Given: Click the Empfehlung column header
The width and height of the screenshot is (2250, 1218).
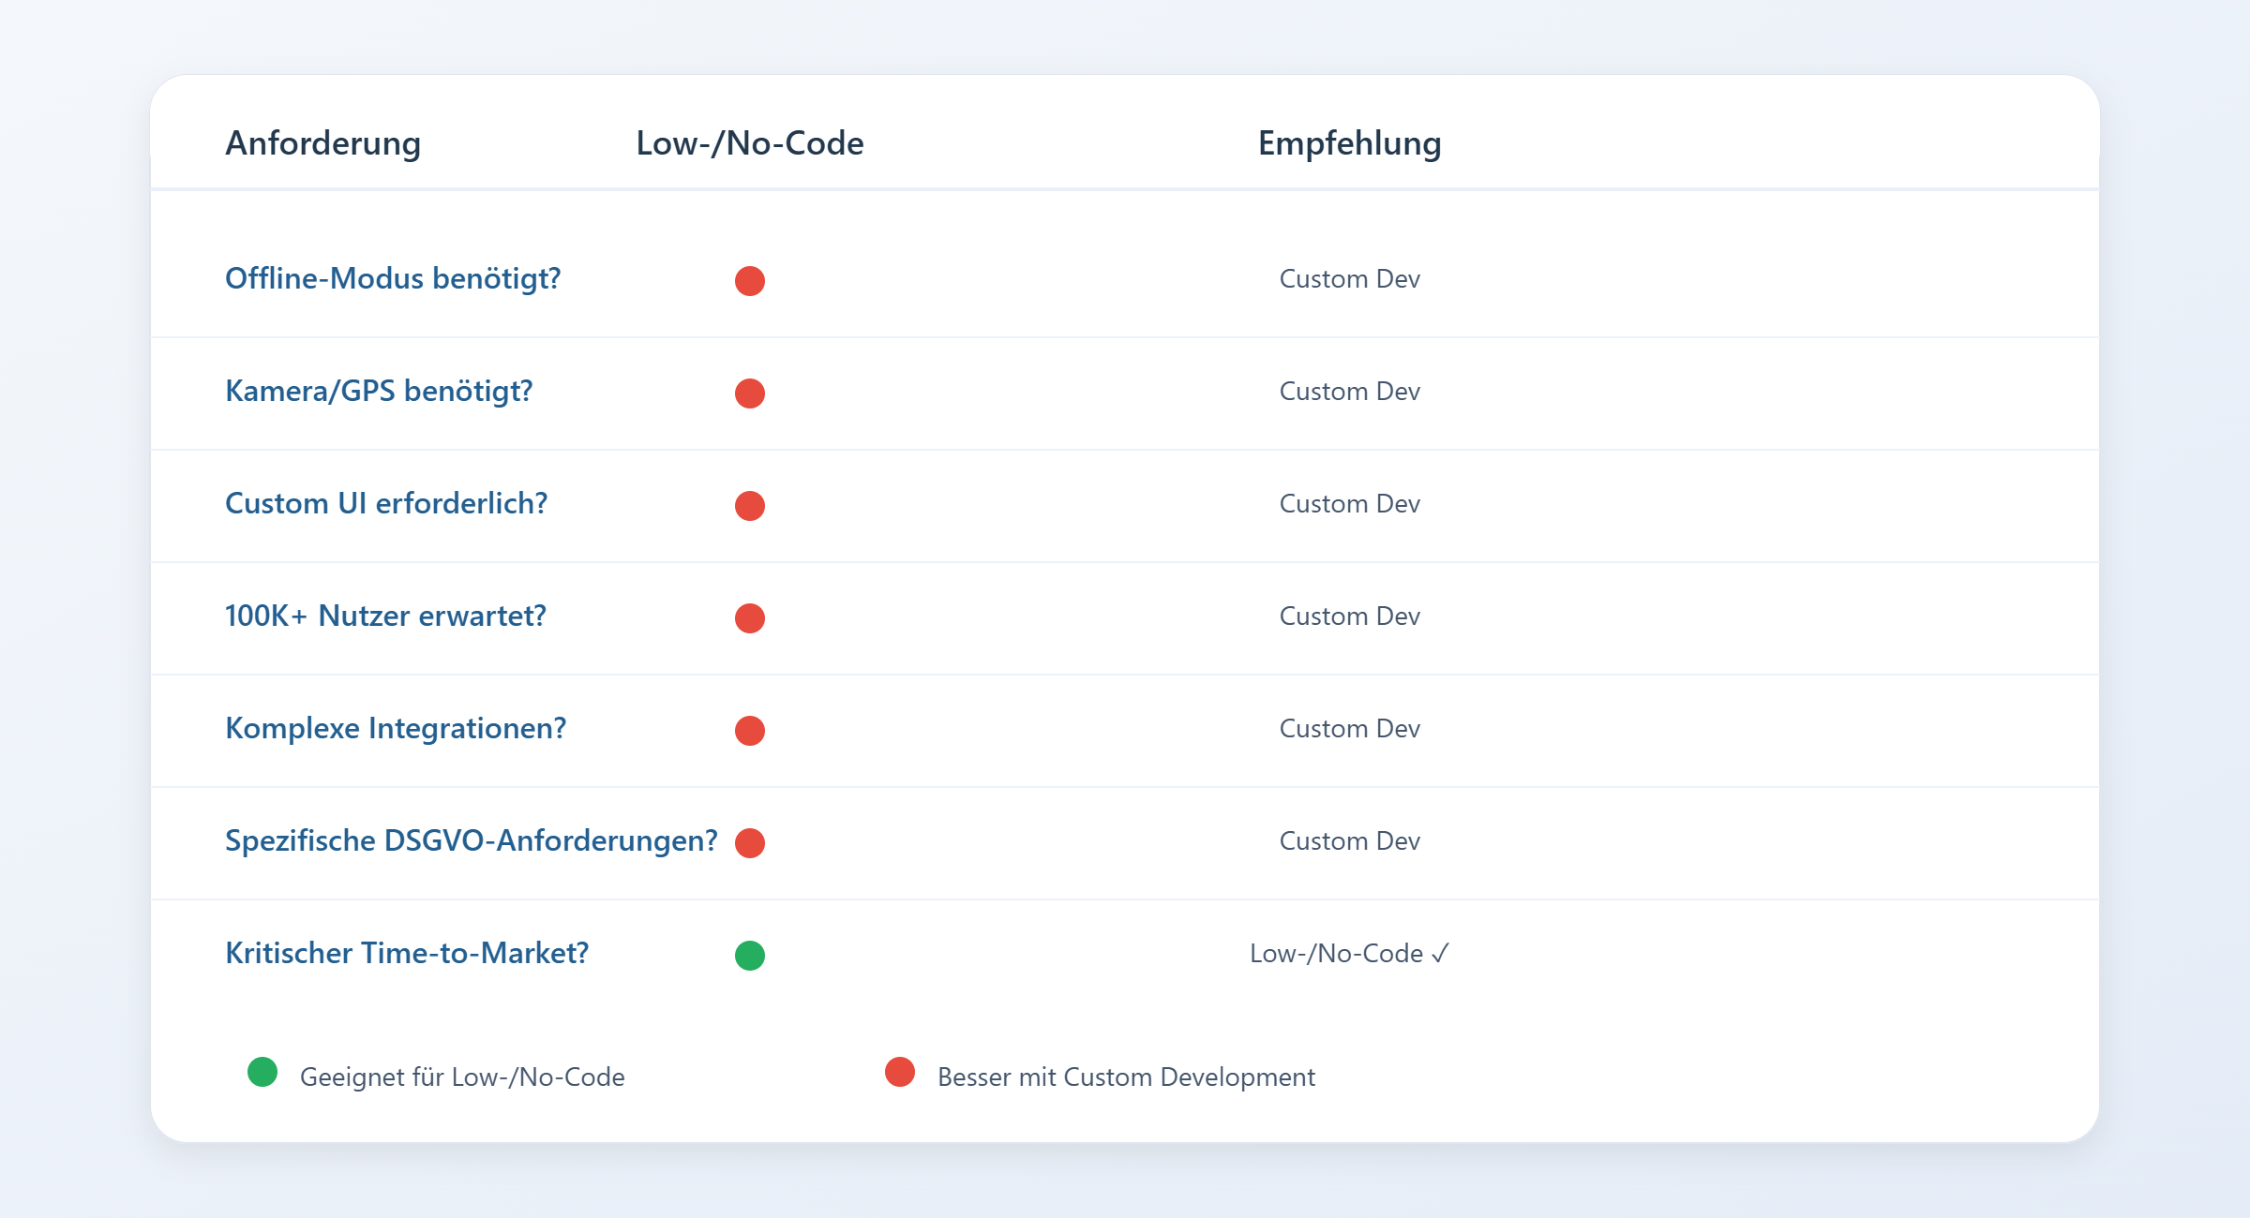Looking at the screenshot, I should coord(1349,142).
